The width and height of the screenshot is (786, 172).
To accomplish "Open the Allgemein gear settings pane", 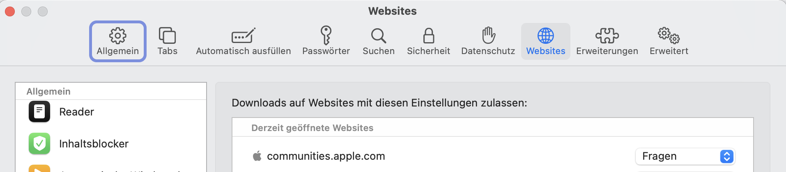I will (117, 41).
